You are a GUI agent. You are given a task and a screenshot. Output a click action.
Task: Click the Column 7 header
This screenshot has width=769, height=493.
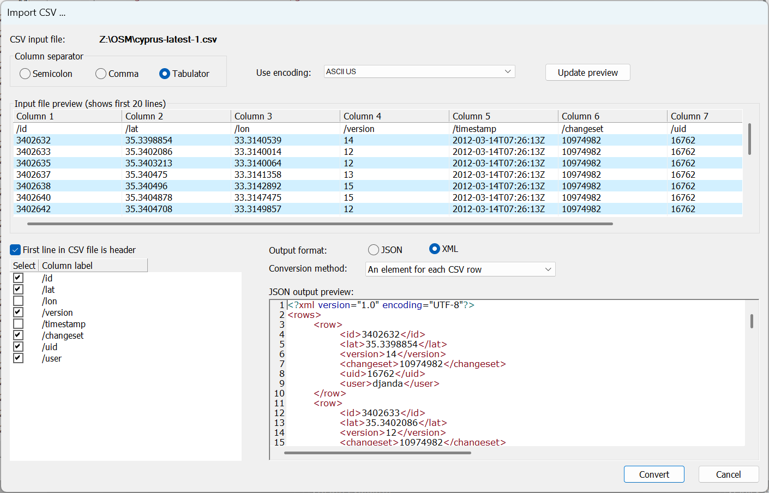705,116
